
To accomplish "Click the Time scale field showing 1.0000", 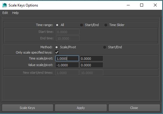I will [x=67, y=59].
